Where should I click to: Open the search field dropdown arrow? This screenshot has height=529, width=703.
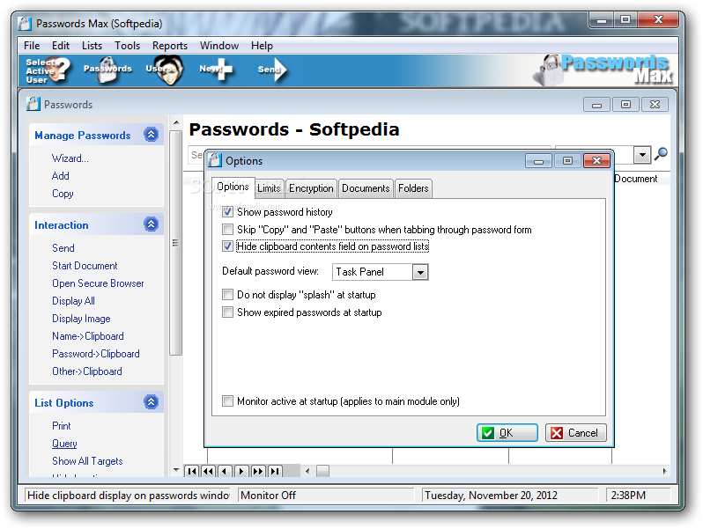(642, 155)
